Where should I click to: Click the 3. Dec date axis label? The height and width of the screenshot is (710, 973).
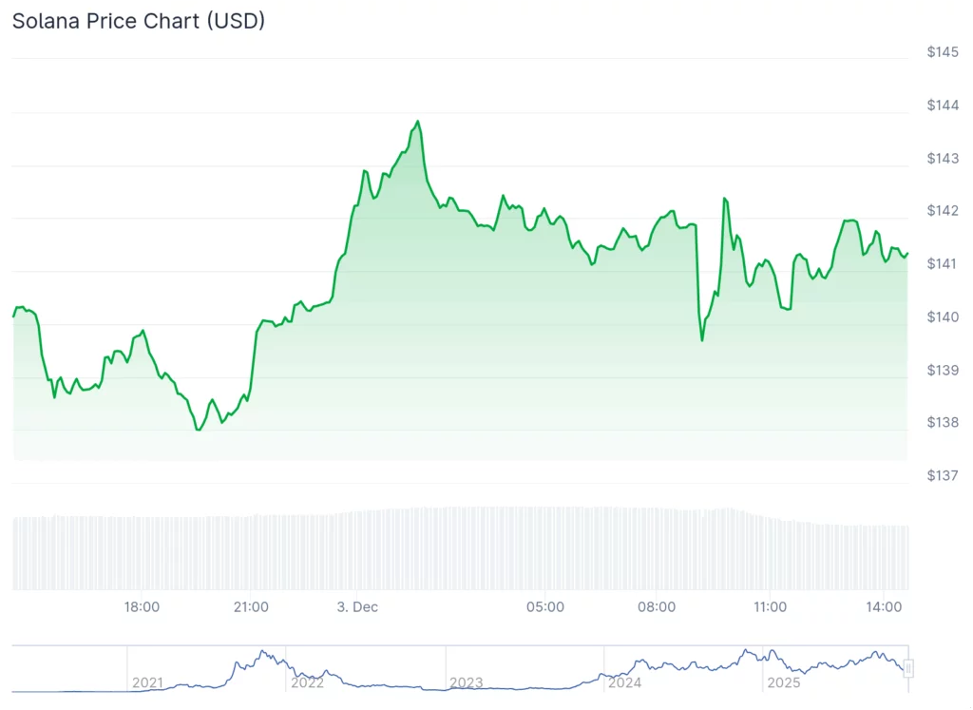[x=357, y=606]
